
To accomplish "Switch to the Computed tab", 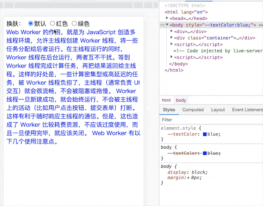I will (193, 110).
